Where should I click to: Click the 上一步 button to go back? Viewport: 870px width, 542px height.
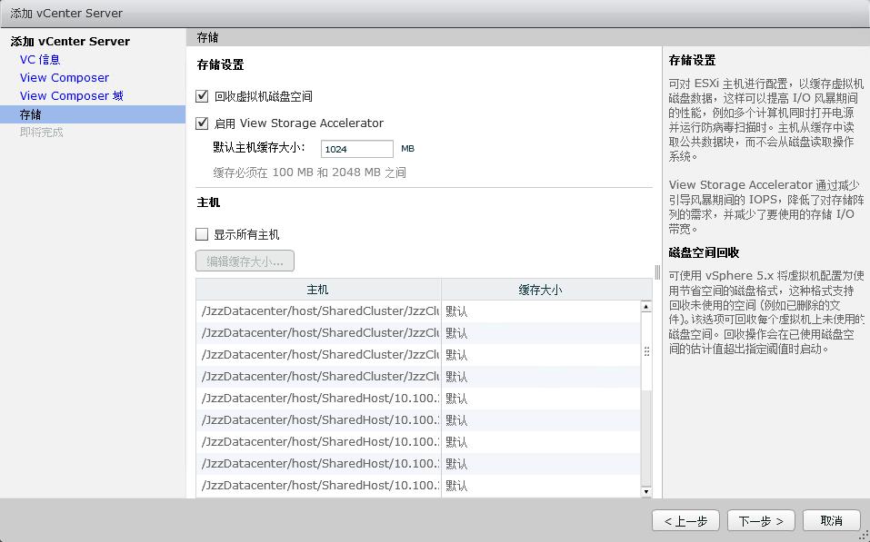[x=685, y=520]
